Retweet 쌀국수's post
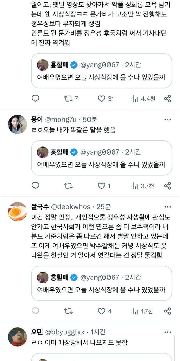The image size is (180, 361). [68, 311]
